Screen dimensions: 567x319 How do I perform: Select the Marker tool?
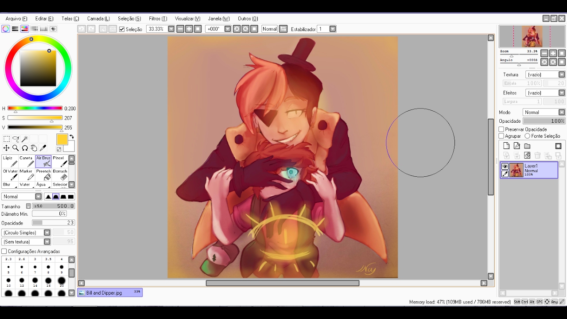pos(26,175)
